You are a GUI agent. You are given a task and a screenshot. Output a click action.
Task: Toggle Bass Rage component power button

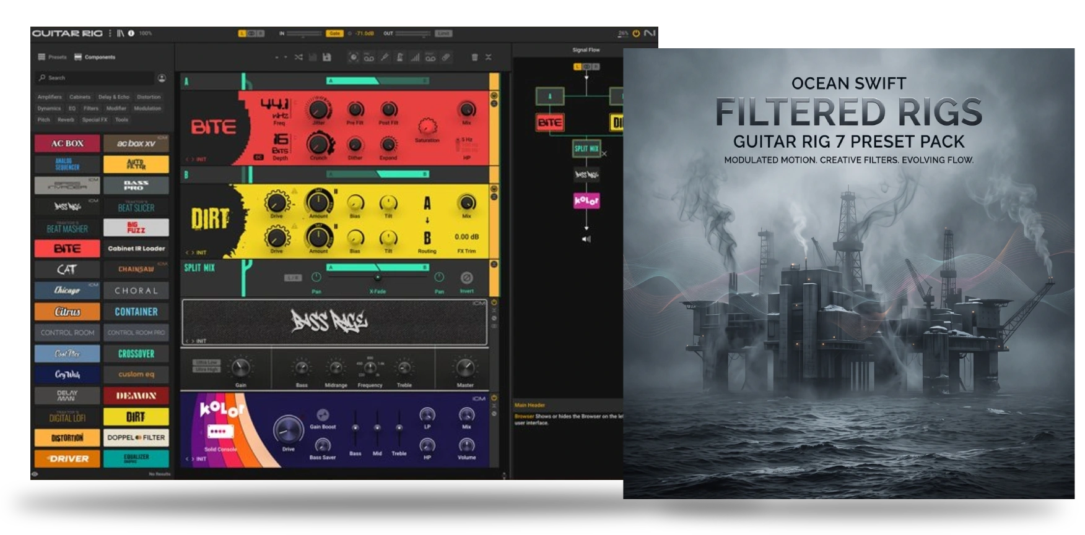(494, 303)
